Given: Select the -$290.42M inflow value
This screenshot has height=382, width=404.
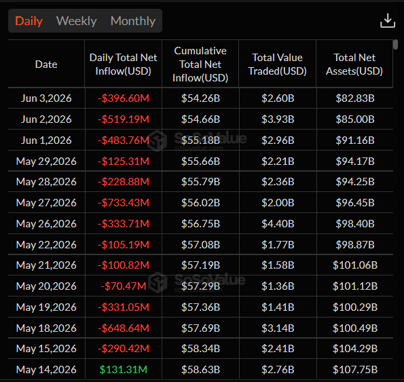Looking at the screenshot, I should pos(124,349).
